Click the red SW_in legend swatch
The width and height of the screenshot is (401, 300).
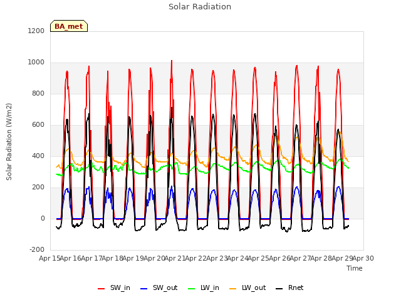coord(102,289)
